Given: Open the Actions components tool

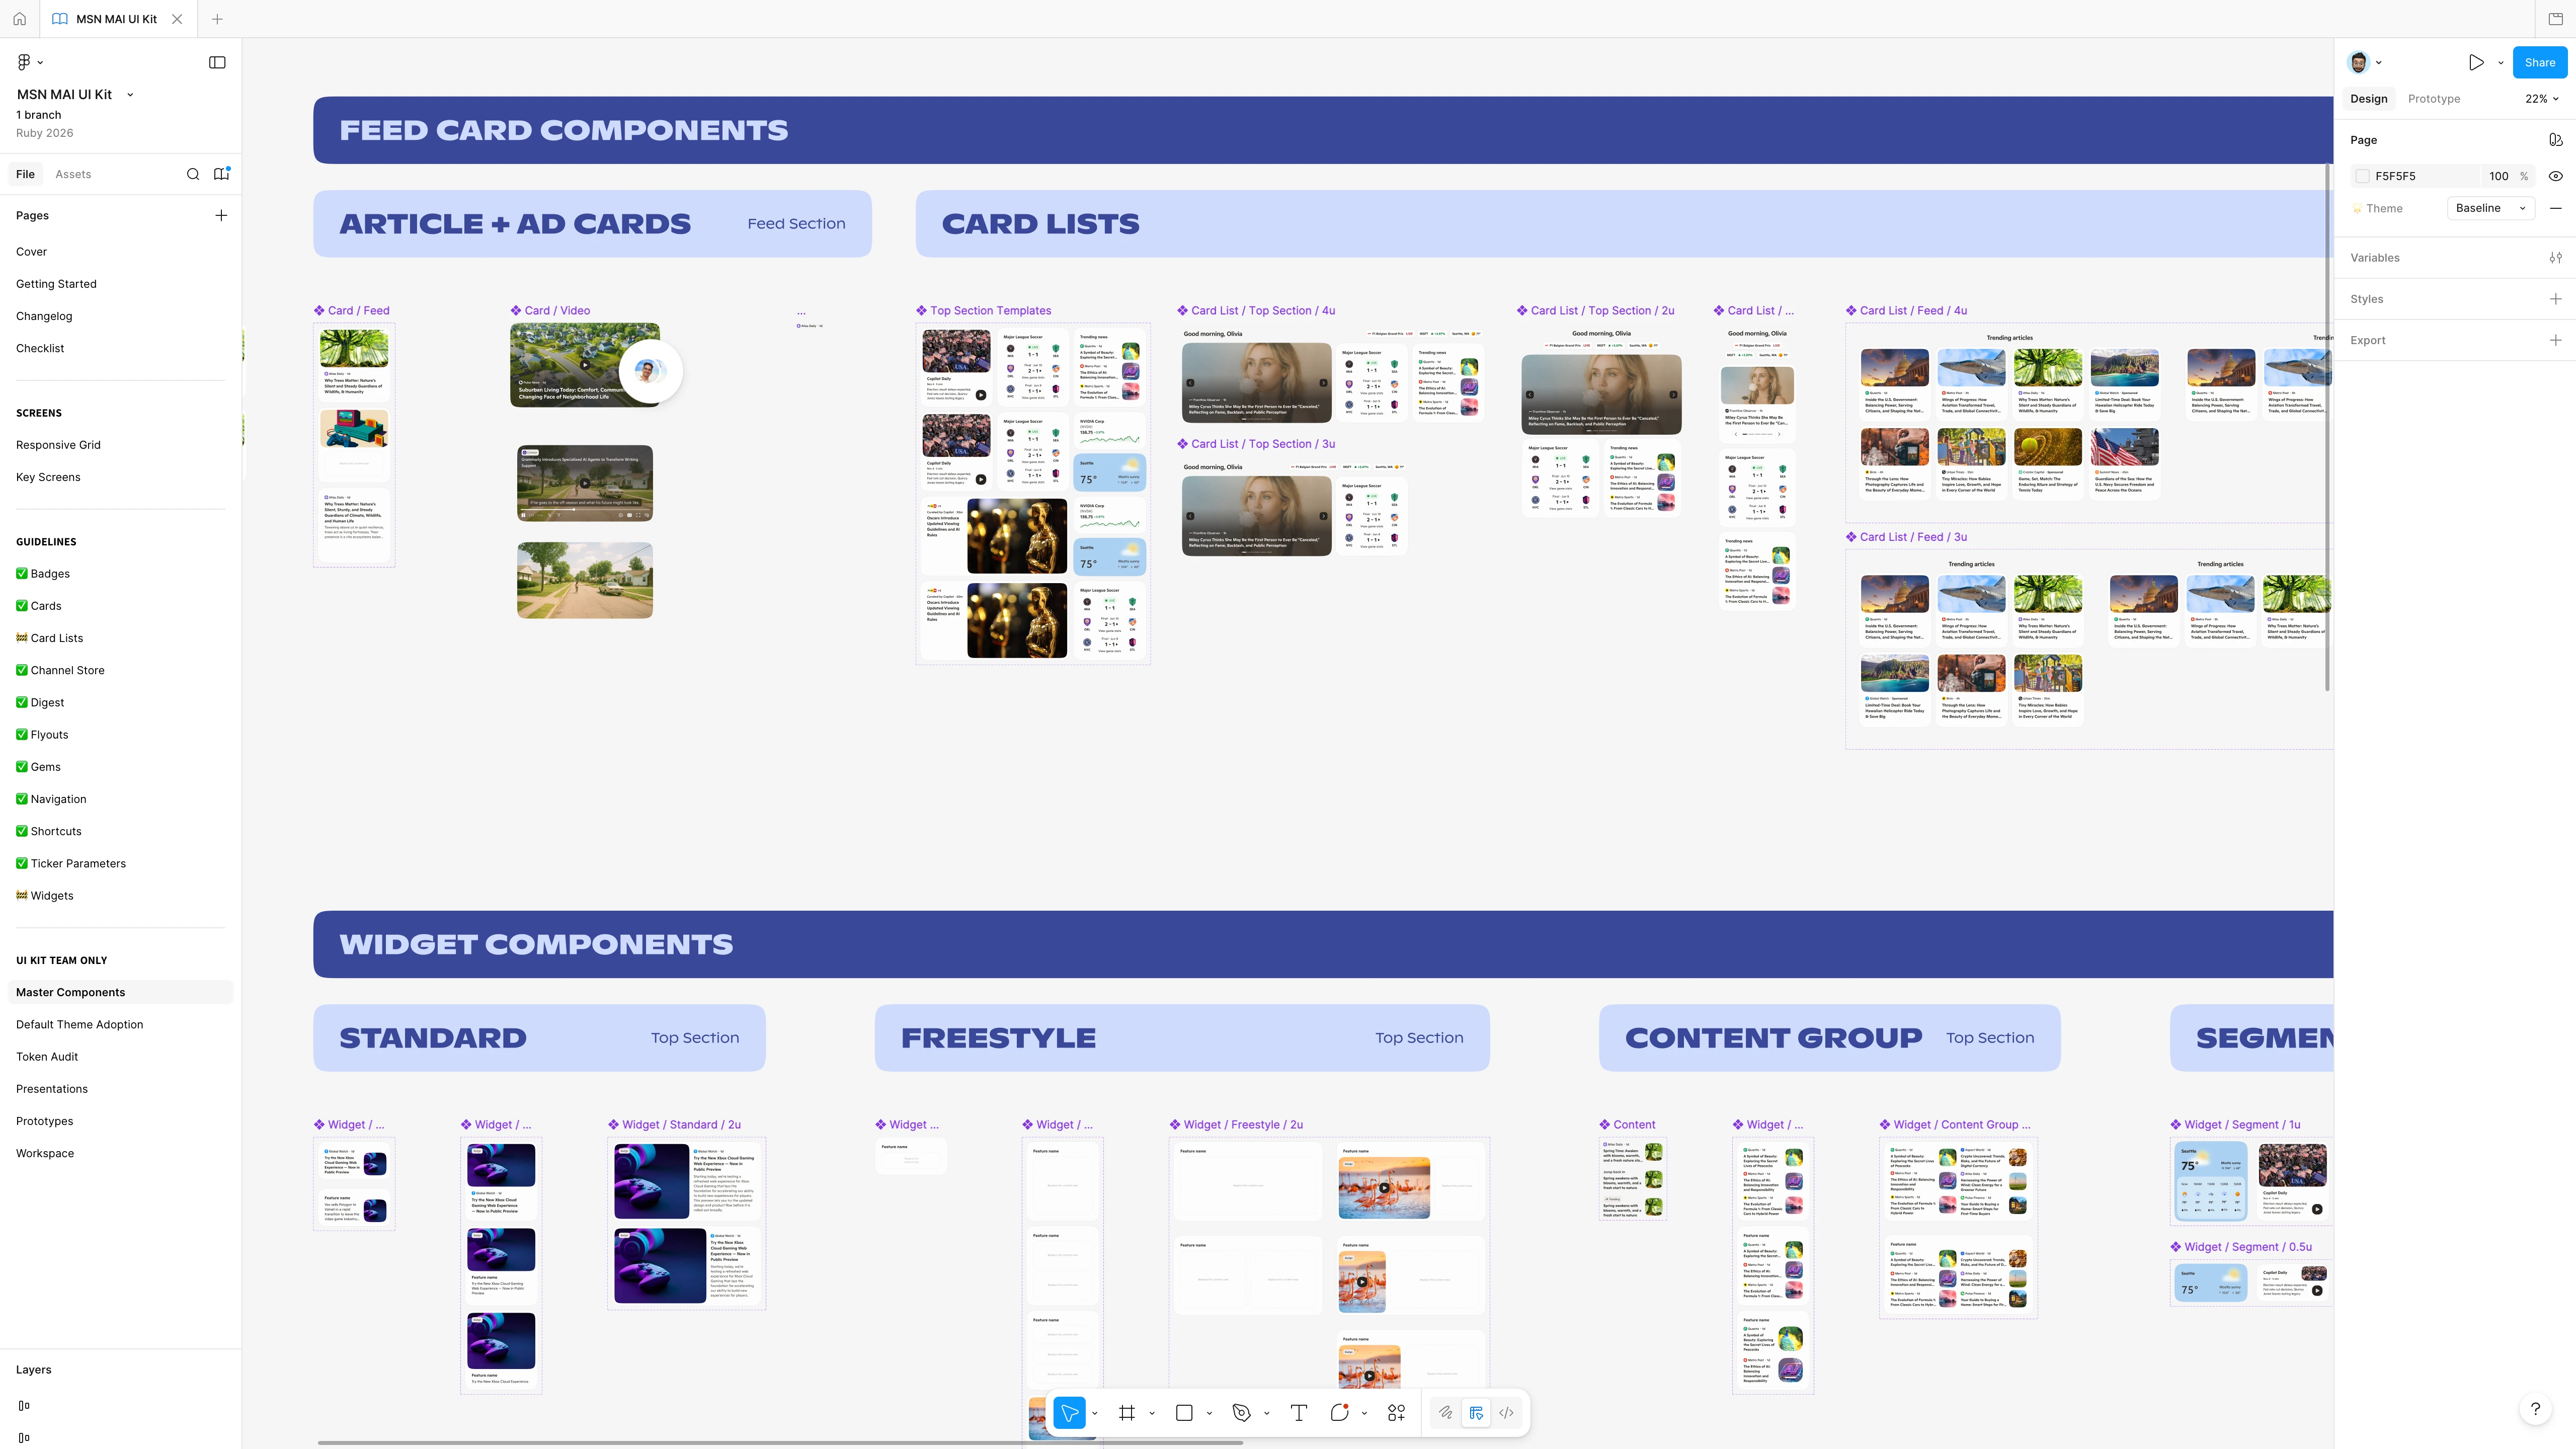Looking at the screenshot, I should (1397, 1413).
